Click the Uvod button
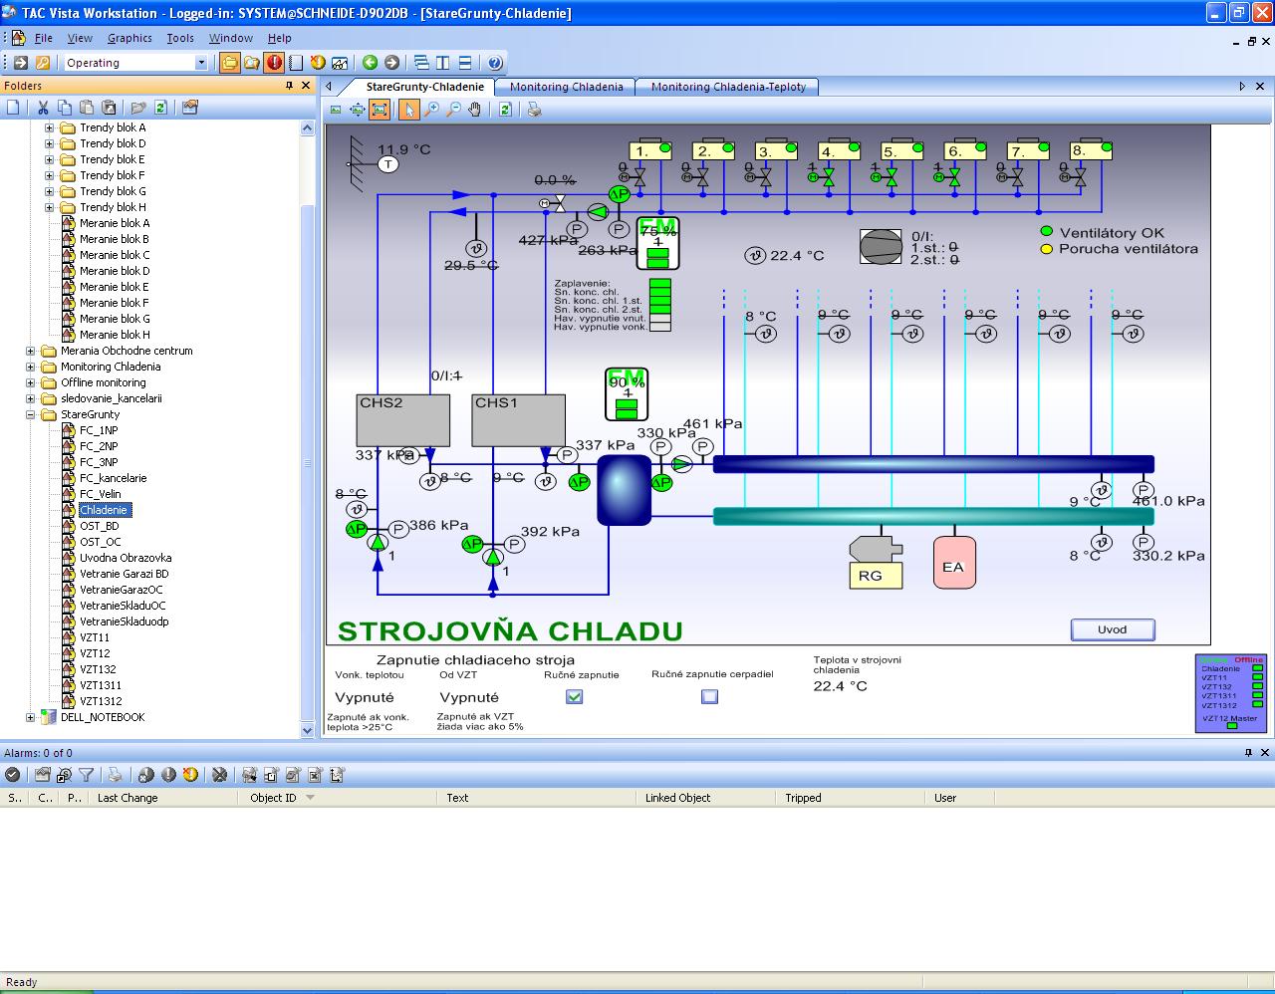Viewport: 1275px width, 994px height. (1113, 629)
